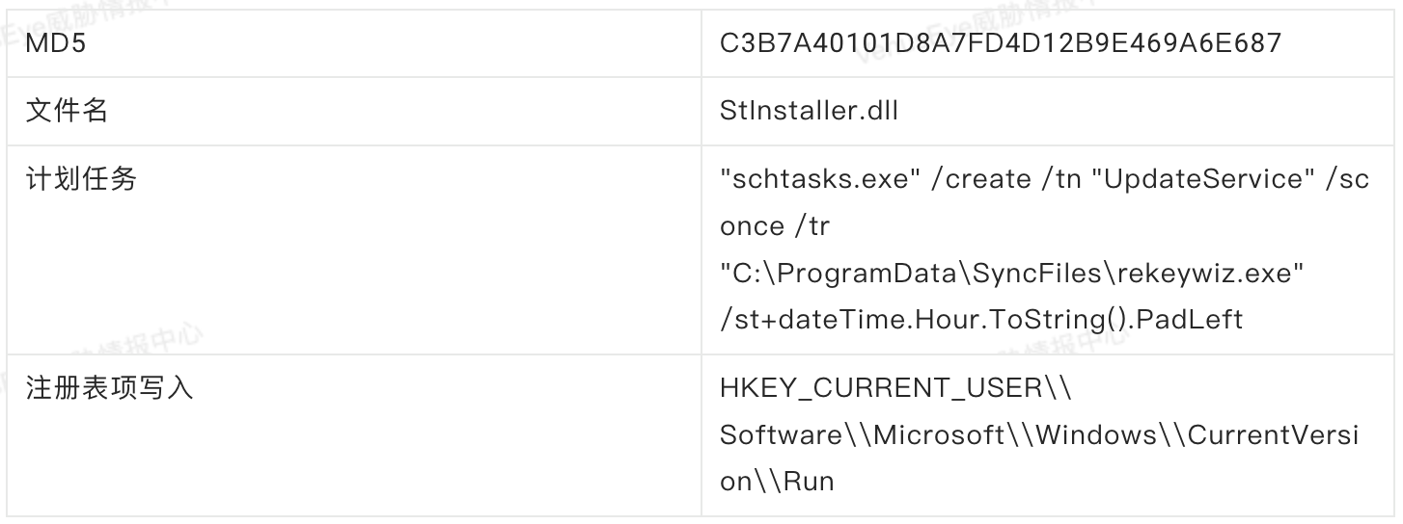Click the MD5 label cell
The image size is (1403, 524).
pyautogui.click(x=60, y=43)
